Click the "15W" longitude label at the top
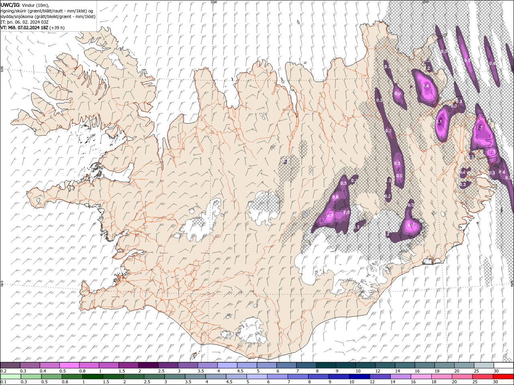514x385 pixels. [x=425, y=2]
